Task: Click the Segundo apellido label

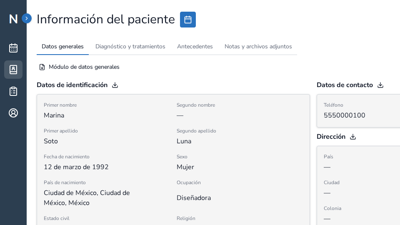Action: pos(196,131)
